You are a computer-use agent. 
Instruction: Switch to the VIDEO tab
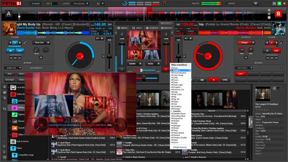click(137, 28)
